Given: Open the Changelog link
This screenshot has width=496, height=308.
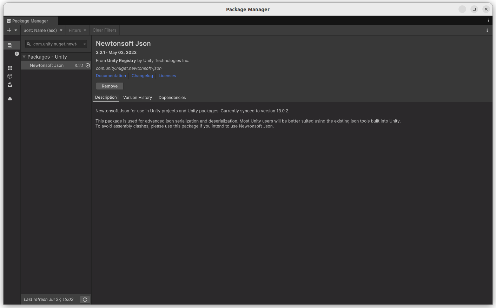Looking at the screenshot, I should click(x=142, y=76).
